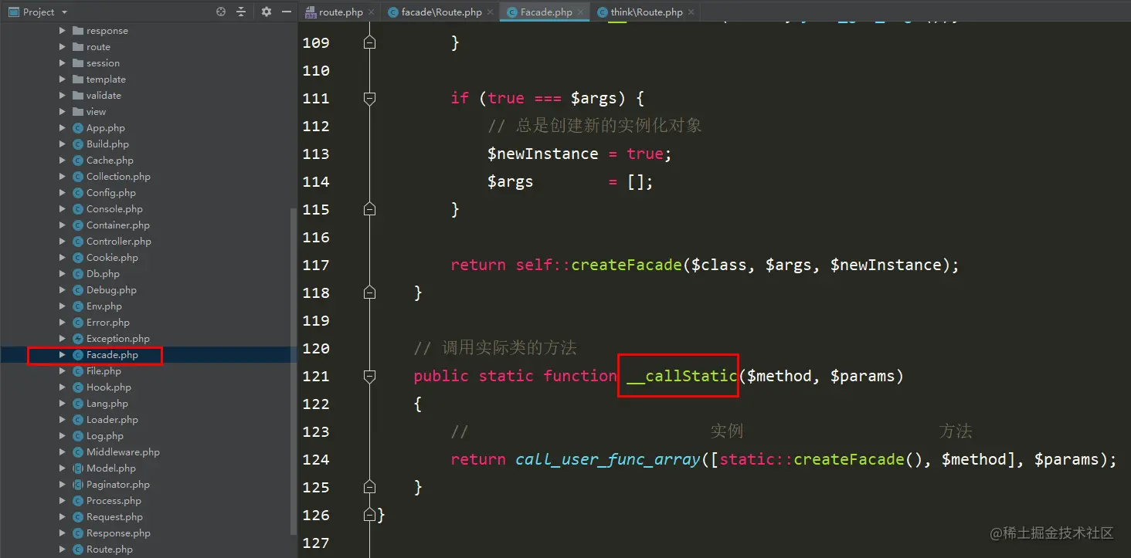The width and height of the screenshot is (1131, 558).
Task: Expand the session folder
Action: coord(63,63)
